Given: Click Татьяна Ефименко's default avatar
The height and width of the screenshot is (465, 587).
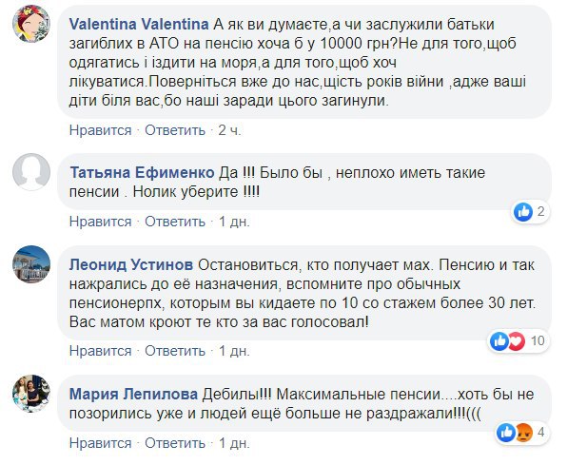Looking at the screenshot, I should tap(30, 171).
